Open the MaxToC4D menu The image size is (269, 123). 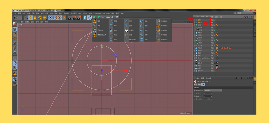[x=106, y=13]
